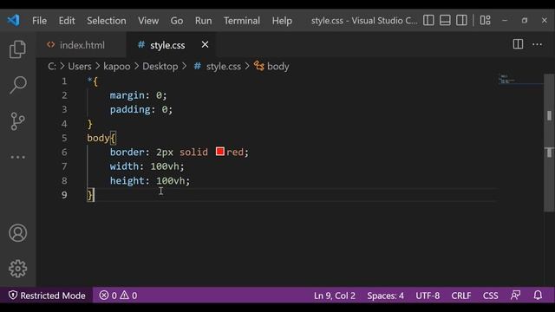The height and width of the screenshot is (312, 555).
Task: Open the Edit menu
Action: 67,21
